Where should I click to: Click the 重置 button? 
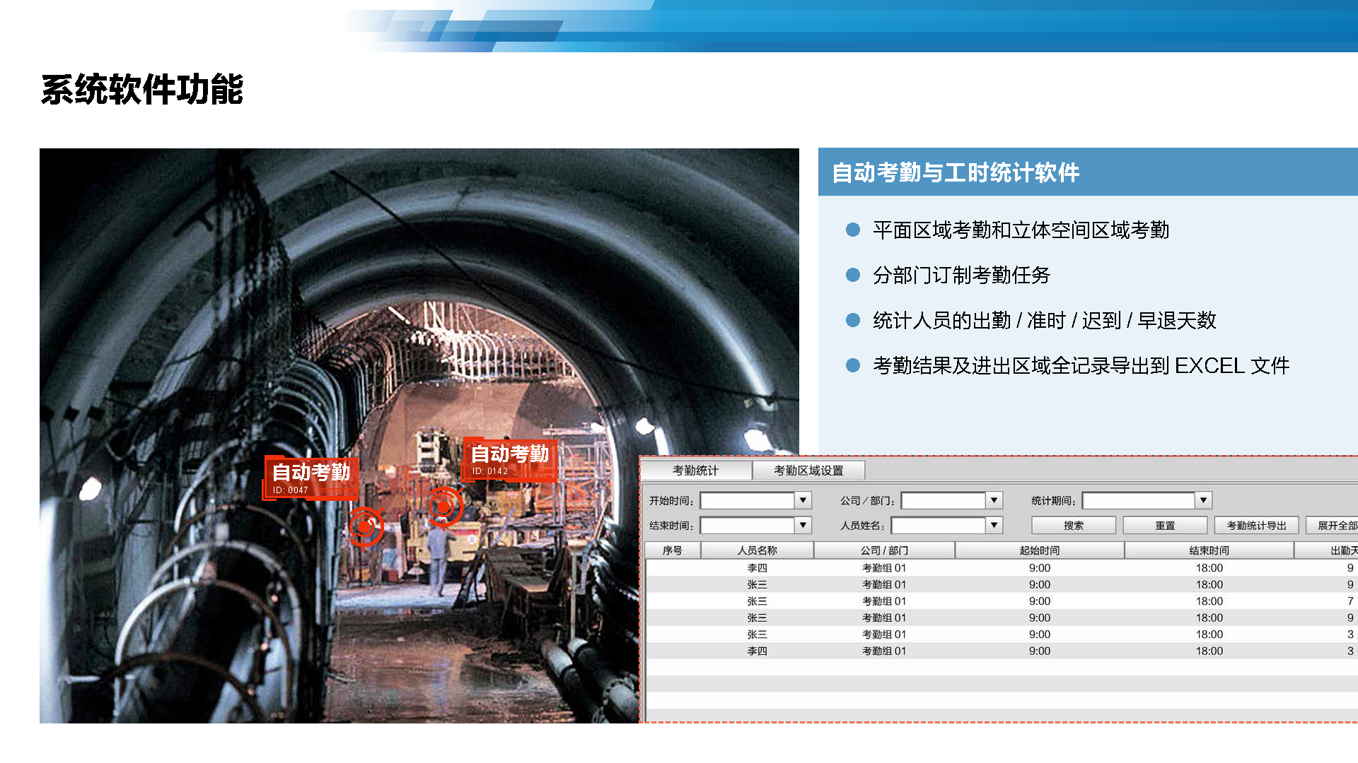pyautogui.click(x=1165, y=525)
